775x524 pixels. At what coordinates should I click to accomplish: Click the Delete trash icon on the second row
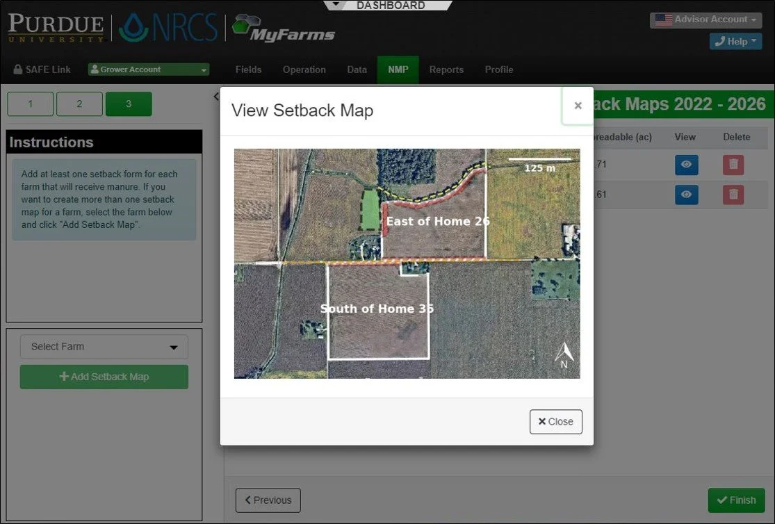pos(736,195)
